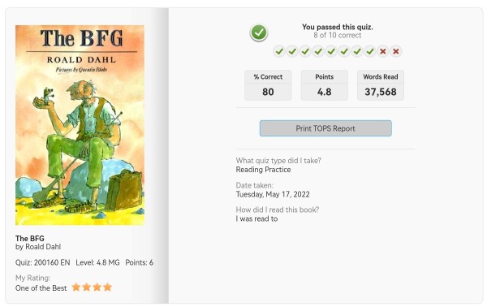Click the Reading Practice quiz type text
Screen dimensions: 487x307
[263, 170]
